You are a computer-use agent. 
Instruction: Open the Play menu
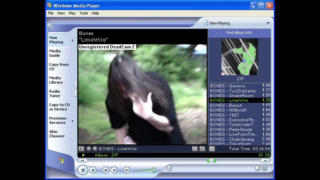(72, 13)
